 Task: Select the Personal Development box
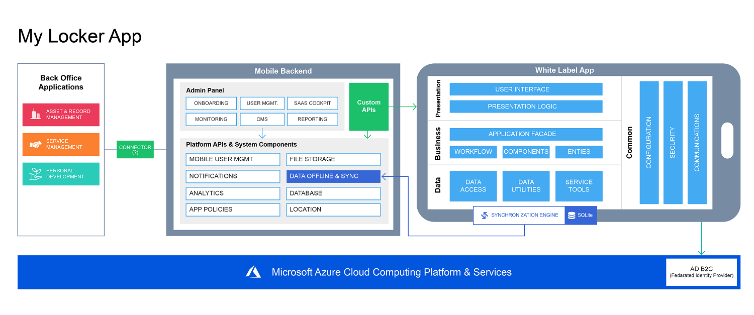click(61, 174)
